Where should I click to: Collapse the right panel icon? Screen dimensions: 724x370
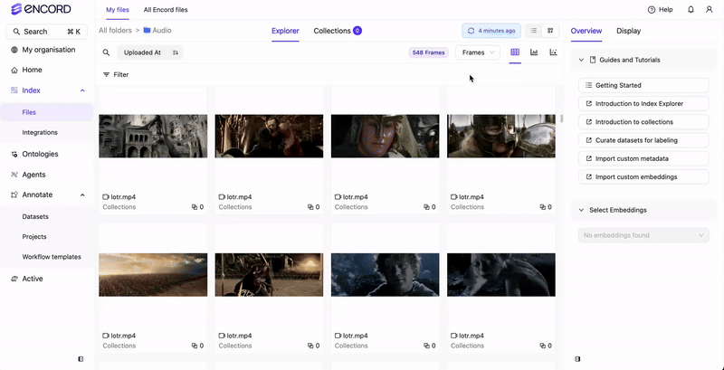tap(577, 359)
